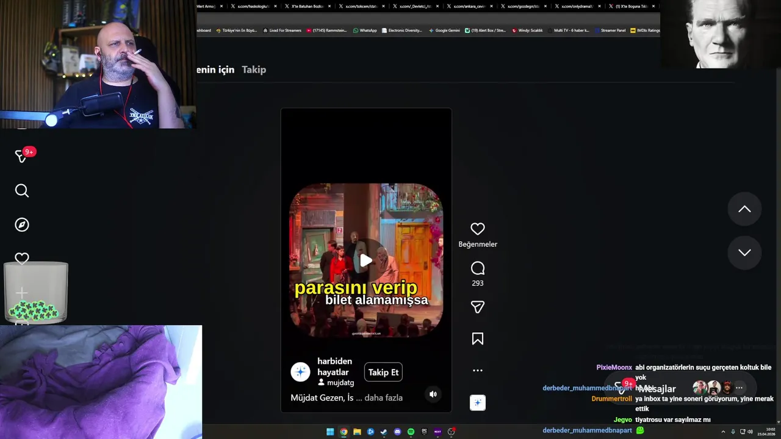
Task: Open Discord from taskbar
Action: [x=397, y=432]
